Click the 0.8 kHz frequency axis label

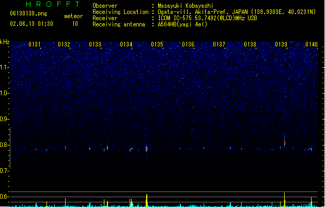click(x=5, y=145)
